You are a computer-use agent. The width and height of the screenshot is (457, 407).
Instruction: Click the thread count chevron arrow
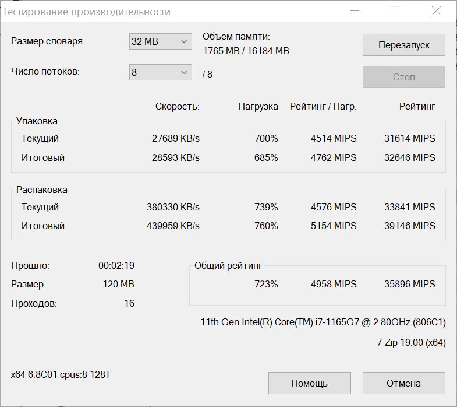click(x=184, y=72)
